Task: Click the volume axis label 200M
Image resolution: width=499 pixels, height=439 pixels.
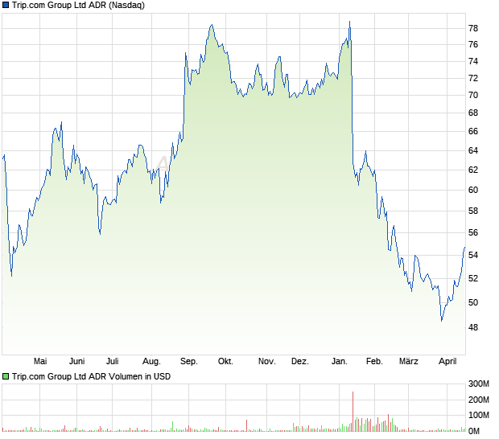Action: click(x=479, y=400)
